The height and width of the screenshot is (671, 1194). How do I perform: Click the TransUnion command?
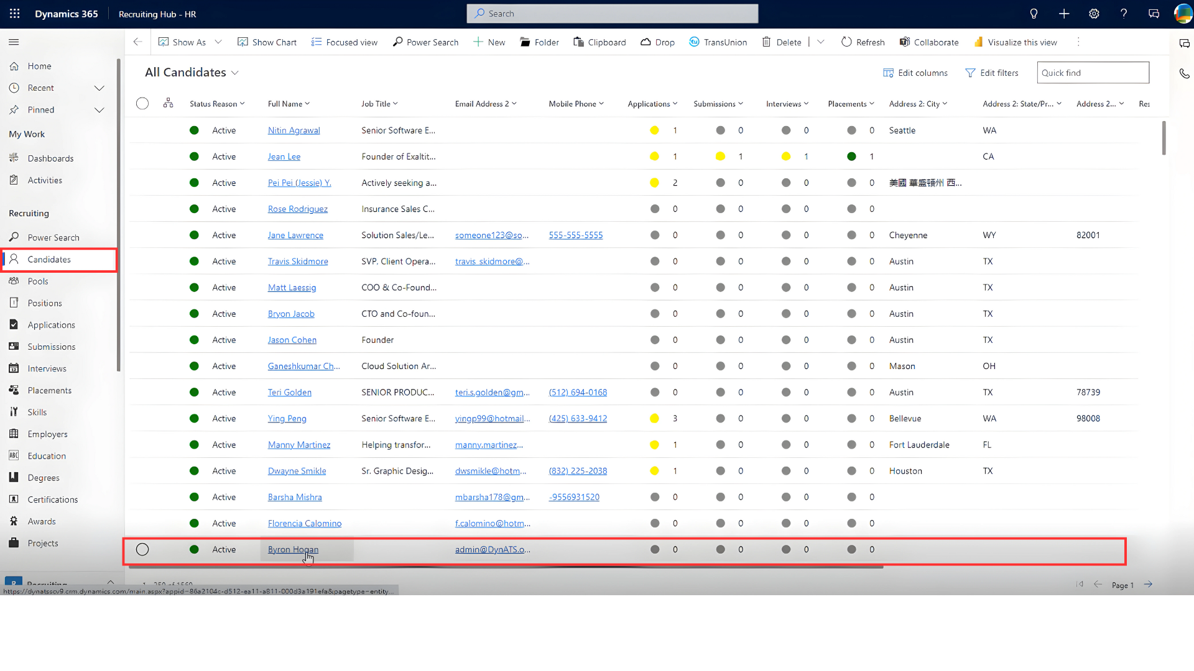(x=718, y=42)
